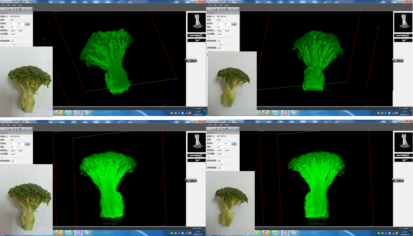
Task: Expand the floating language bar arrow in the bottom-left window
Action: [x=195, y=181]
